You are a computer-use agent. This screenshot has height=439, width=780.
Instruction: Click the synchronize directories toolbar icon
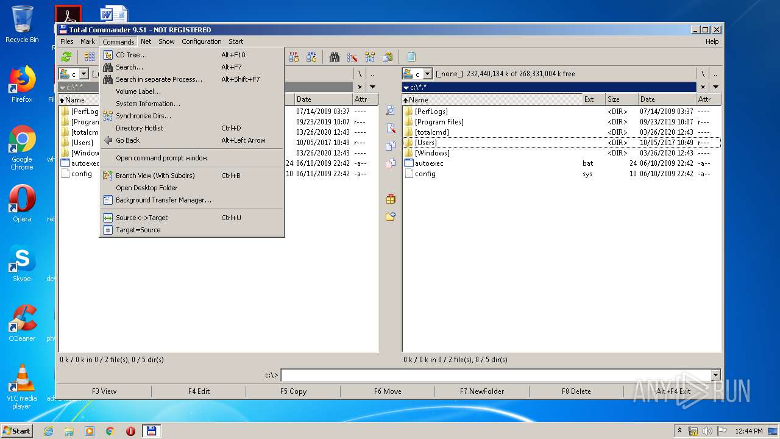pos(370,57)
